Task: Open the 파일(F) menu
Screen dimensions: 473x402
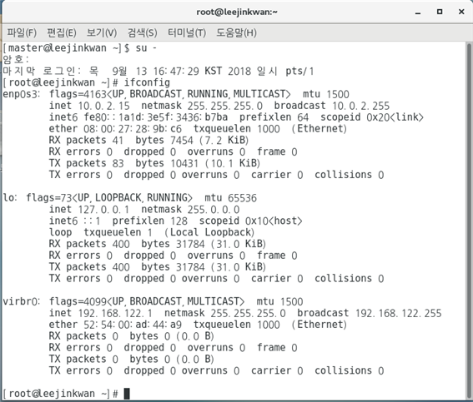Action: 22,32
